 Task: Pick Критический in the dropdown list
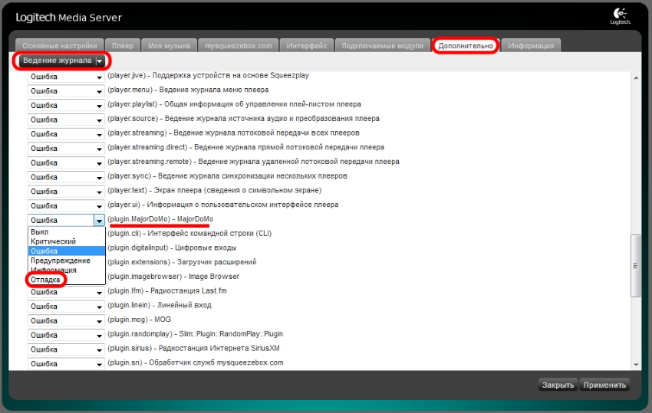pyautogui.click(x=52, y=241)
